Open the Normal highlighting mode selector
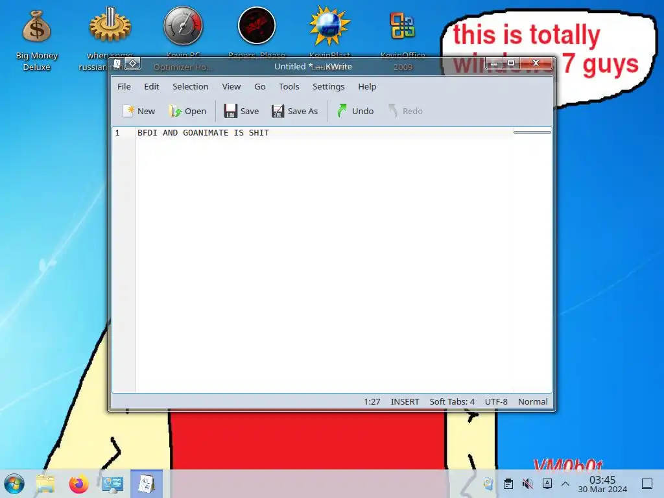Image resolution: width=664 pixels, height=498 pixels. 533,401
